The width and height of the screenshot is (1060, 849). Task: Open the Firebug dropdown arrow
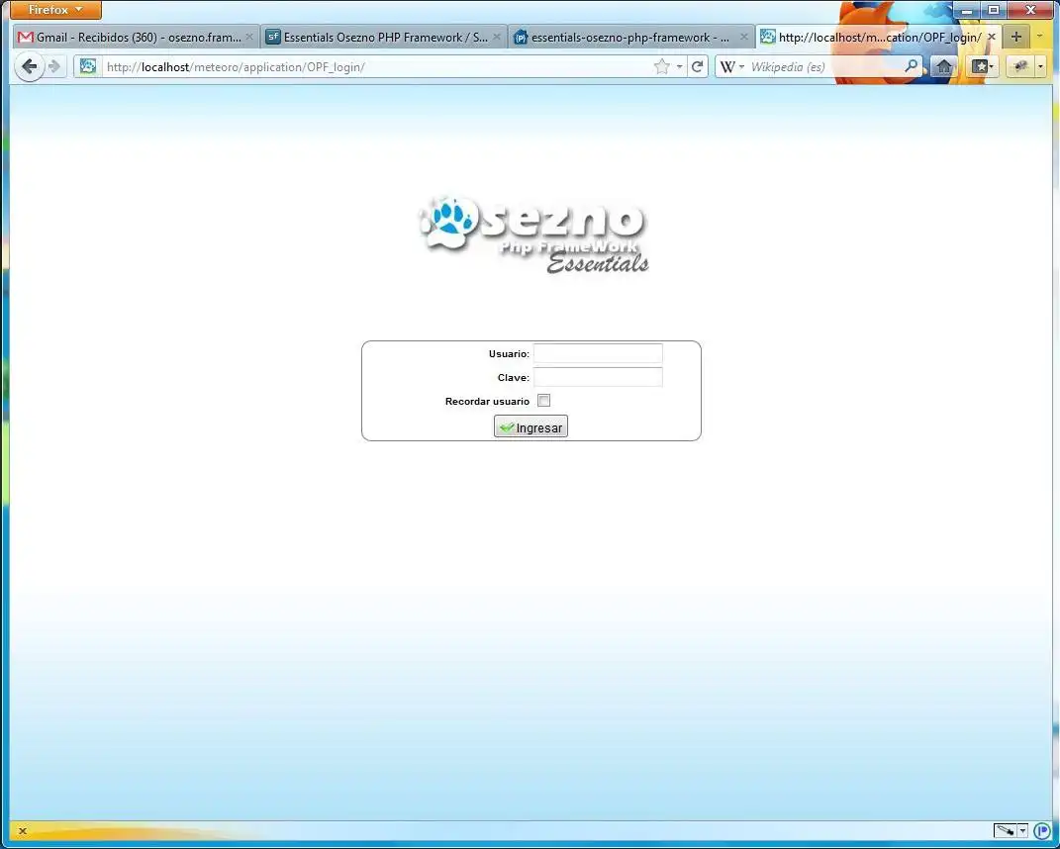[x=1040, y=66]
